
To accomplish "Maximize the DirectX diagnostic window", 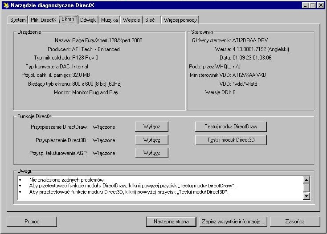I will point(313,5).
